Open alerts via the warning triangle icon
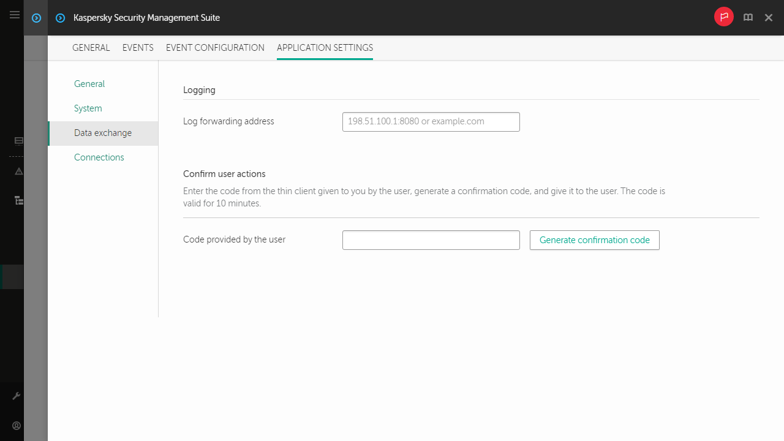Viewport: 784px width, 441px height. click(x=18, y=171)
